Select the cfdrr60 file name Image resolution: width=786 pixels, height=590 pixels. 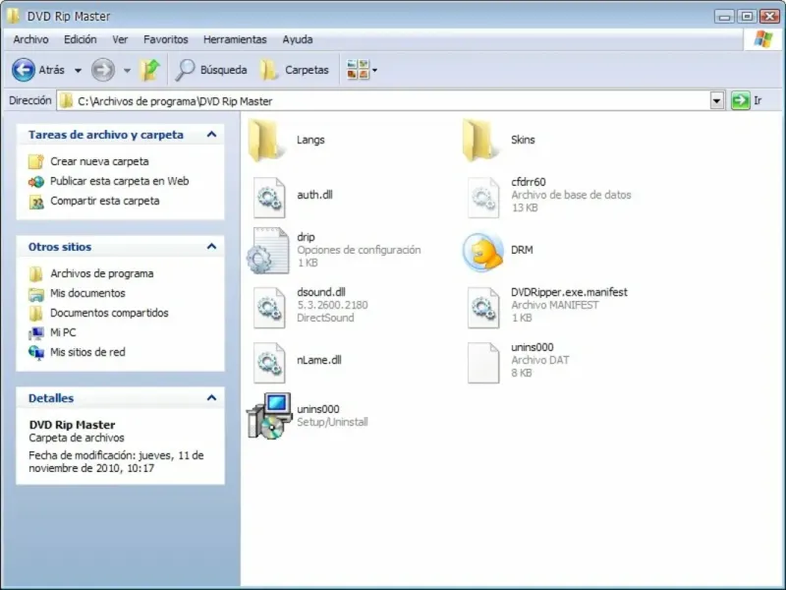click(529, 182)
